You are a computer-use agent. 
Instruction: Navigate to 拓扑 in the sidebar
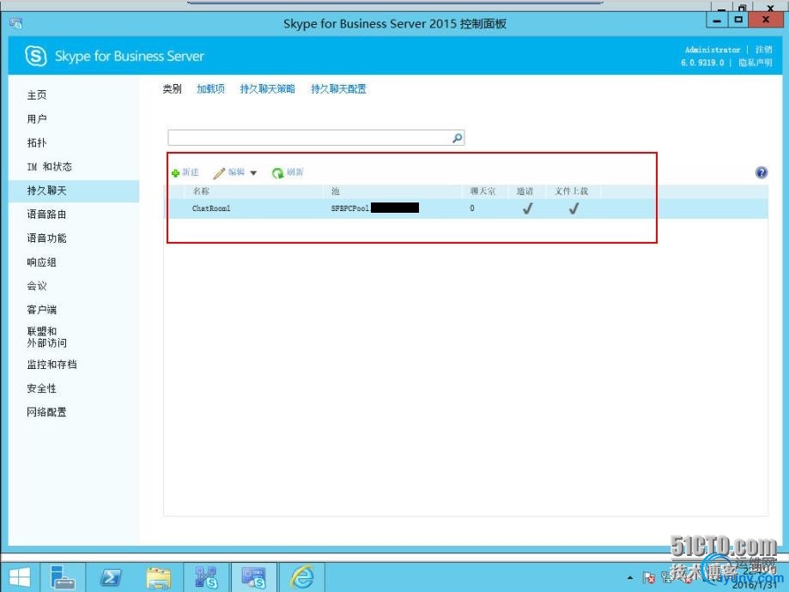(x=37, y=142)
